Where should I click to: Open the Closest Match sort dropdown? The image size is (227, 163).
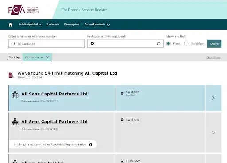[x=37, y=57]
